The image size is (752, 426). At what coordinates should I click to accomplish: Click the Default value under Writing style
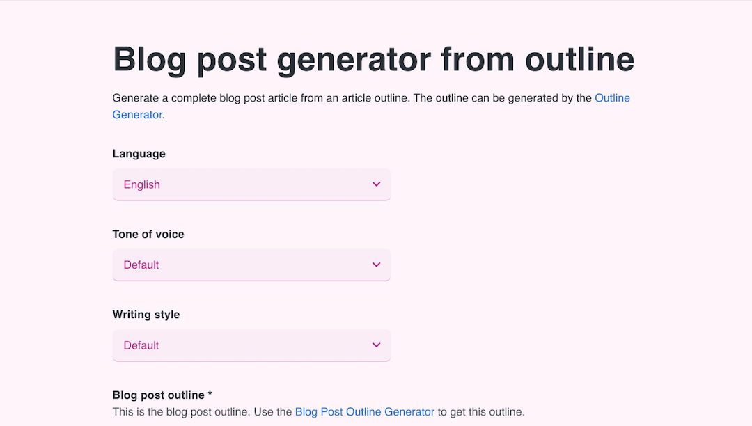pyautogui.click(x=141, y=345)
